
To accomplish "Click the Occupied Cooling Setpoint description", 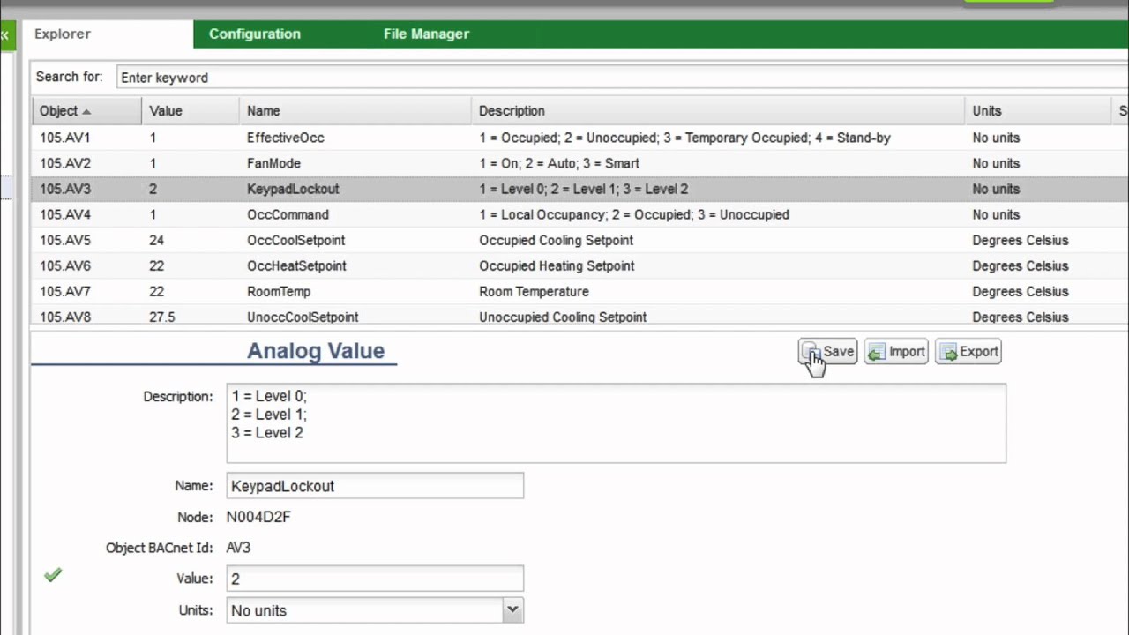I will (x=556, y=240).
